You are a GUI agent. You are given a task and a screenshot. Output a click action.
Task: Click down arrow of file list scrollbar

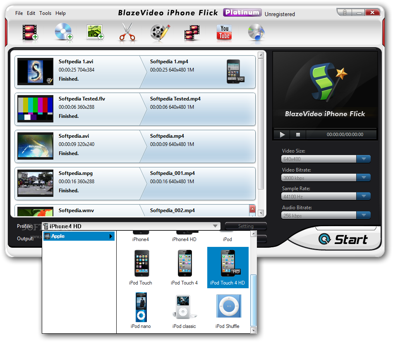[x=261, y=213]
